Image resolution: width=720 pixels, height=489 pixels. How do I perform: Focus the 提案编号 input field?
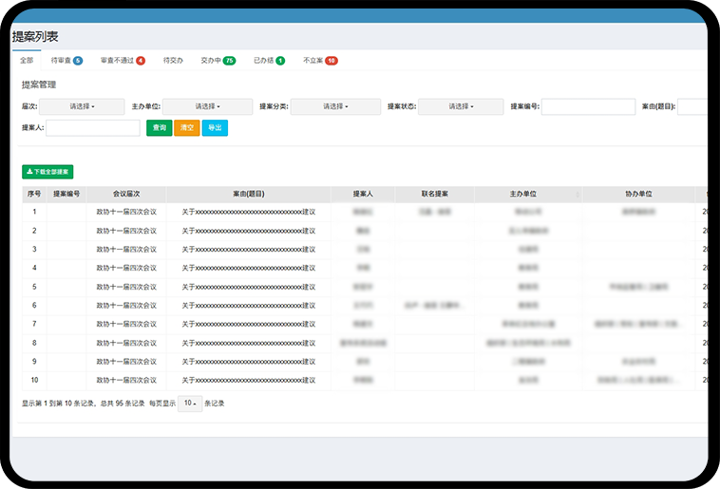tap(588, 106)
